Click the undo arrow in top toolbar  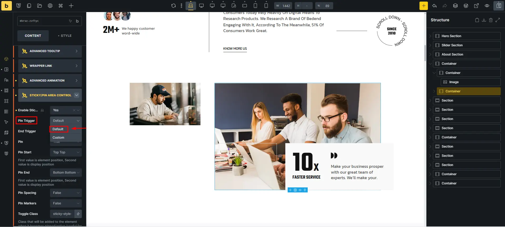tap(434, 6)
